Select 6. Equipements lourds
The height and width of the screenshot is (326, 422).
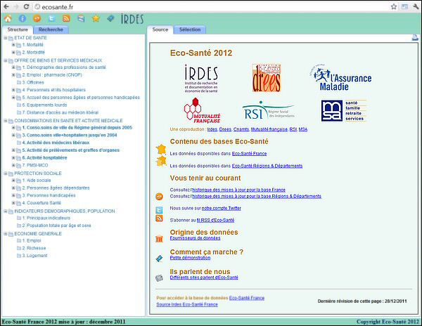(x=44, y=105)
